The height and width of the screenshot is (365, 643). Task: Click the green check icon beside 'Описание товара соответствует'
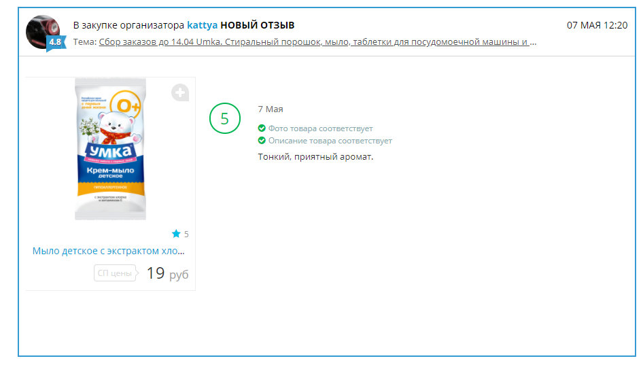click(x=262, y=141)
